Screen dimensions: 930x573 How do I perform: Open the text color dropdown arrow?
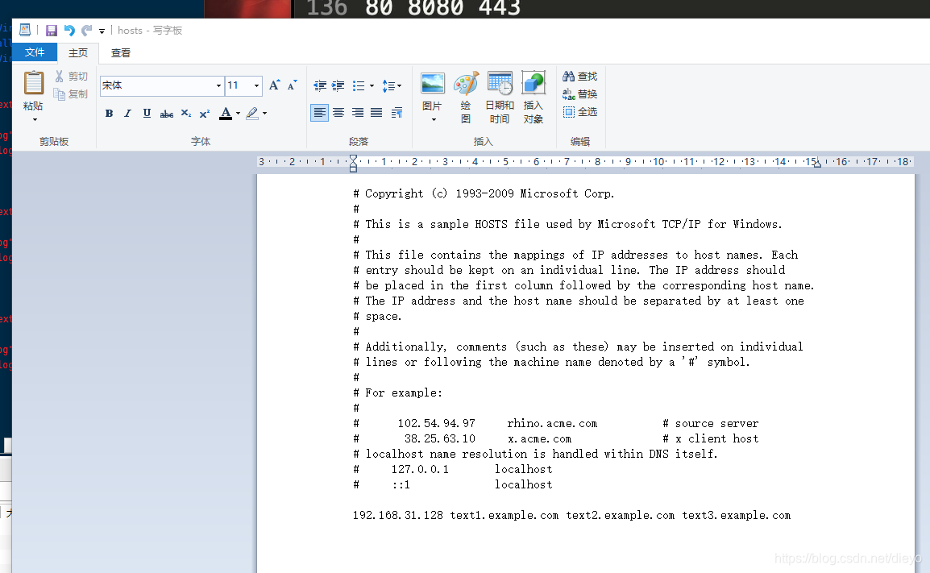pos(238,114)
